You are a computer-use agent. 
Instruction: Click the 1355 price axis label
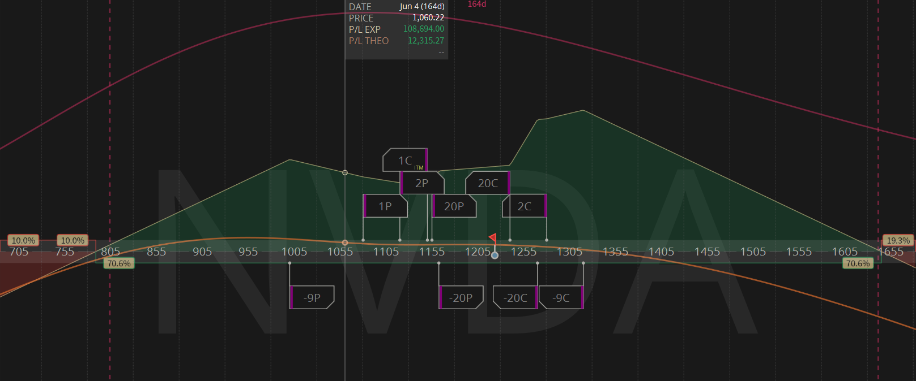(615, 252)
